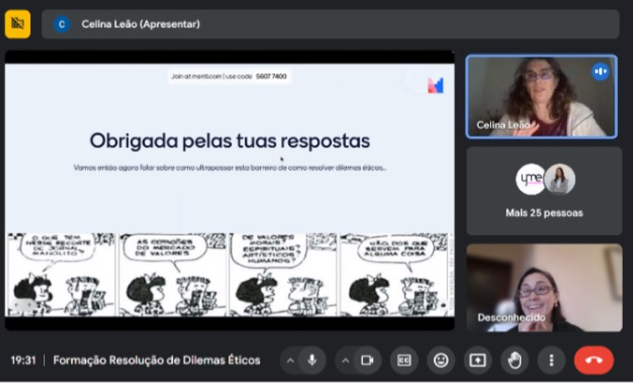The image size is (633, 384).
Task: Open the Celina Leão (Apresentar) presentation bar
Action: (330, 24)
